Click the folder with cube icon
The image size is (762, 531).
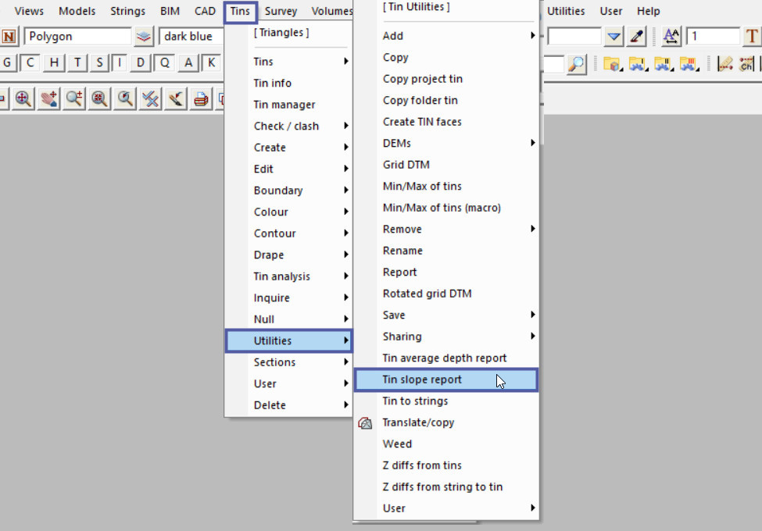click(611, 64)
